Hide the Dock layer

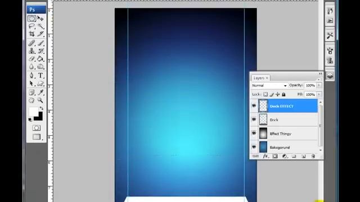tap(254, 120)
